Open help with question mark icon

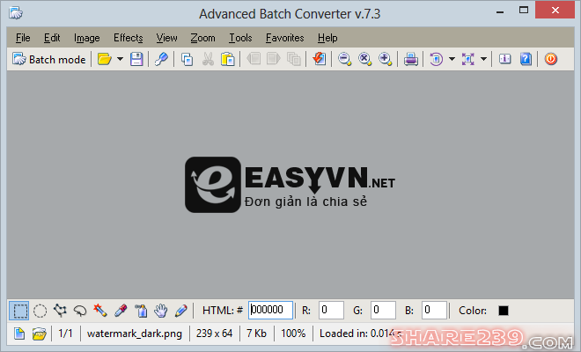[526, 59]
